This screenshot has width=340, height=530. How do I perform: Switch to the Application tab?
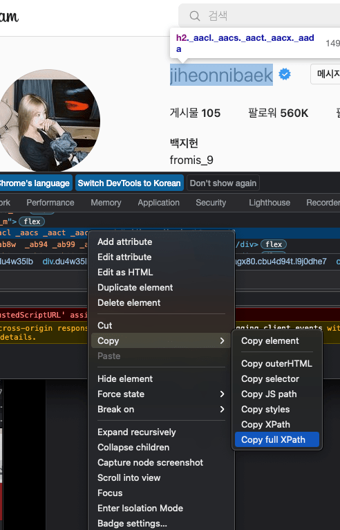tap(158, 203)
